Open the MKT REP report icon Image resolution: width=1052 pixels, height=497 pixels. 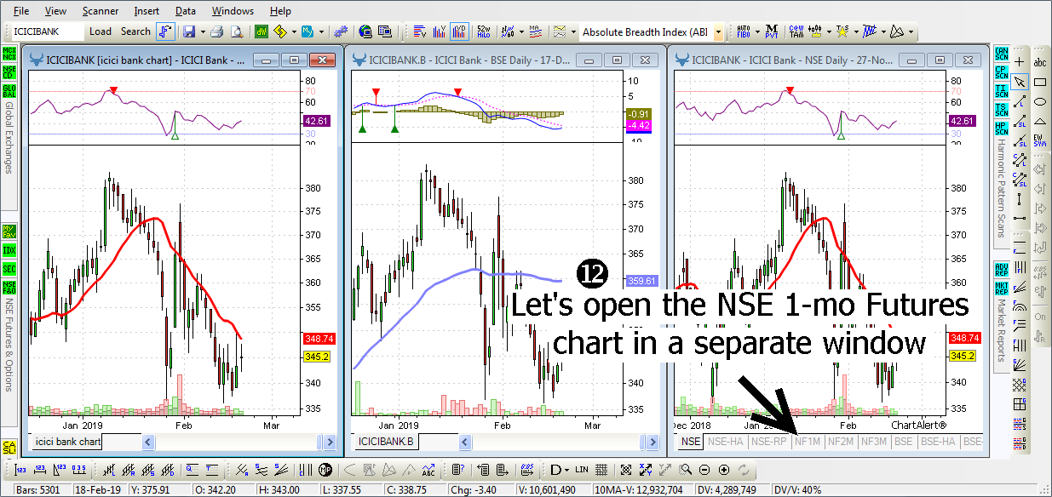click(x=1001, y=288)
